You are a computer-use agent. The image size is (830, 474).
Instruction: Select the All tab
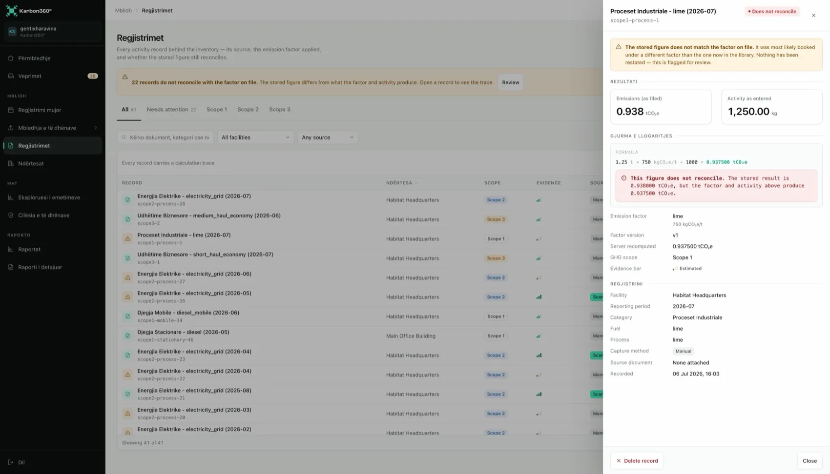(x=129, y=110)
